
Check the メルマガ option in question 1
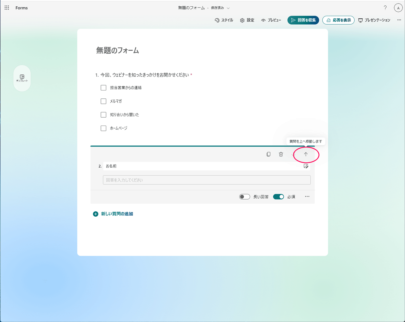coord(103,101)
